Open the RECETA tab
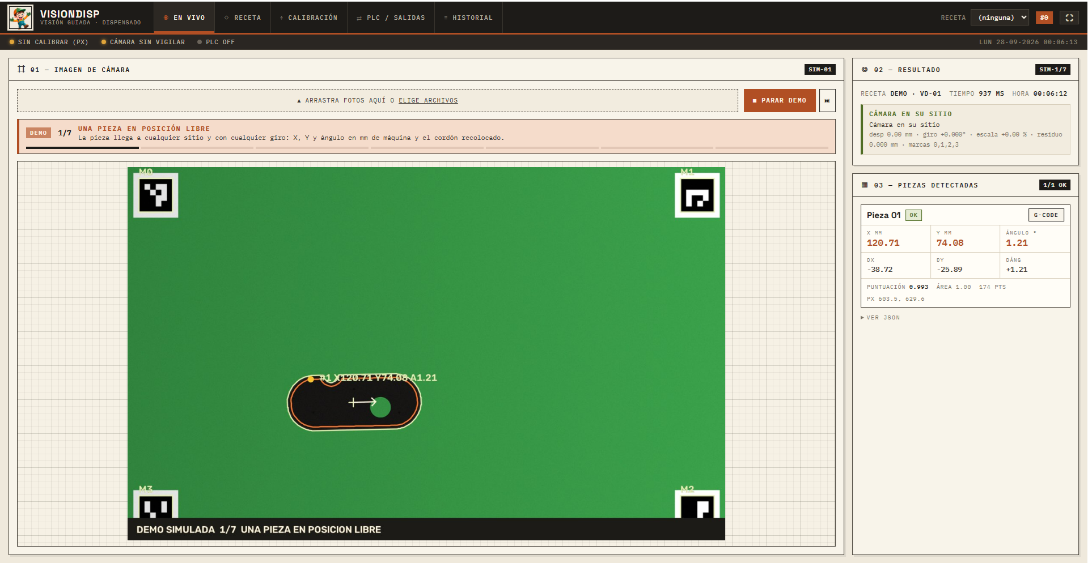Viewport: 1088px width, 563px height. tap(243, 18)
